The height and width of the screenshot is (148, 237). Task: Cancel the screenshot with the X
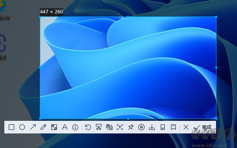point(186,127)
